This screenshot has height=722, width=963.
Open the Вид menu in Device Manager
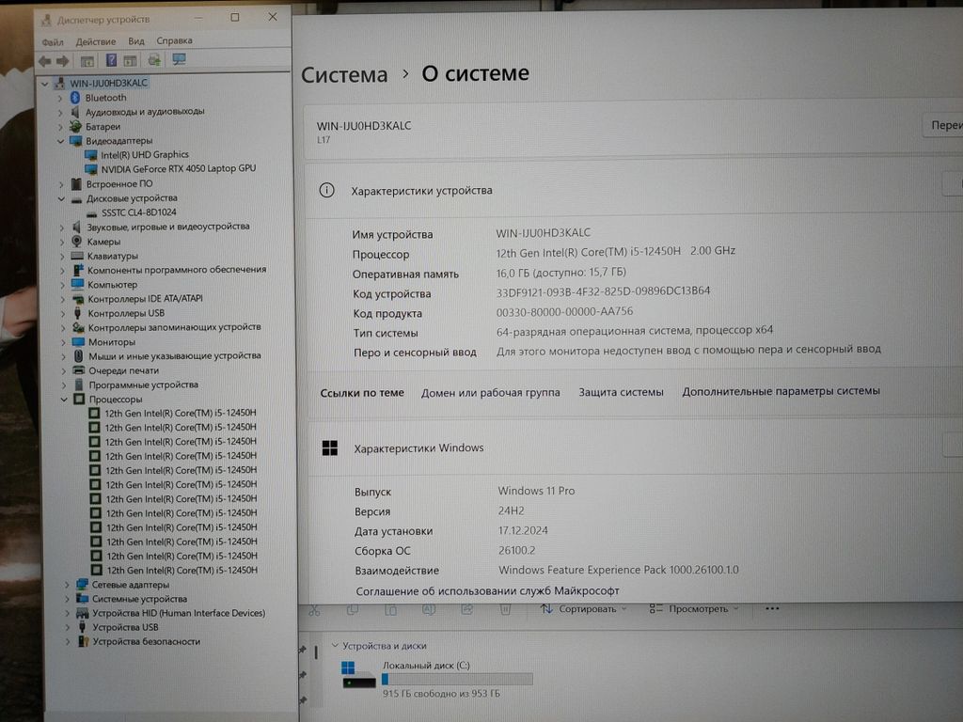(x=136, y=41)
